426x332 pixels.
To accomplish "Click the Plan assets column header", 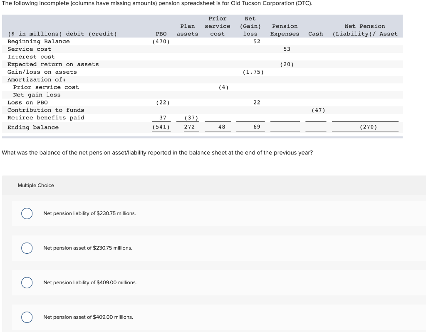I will click(187, 30).
